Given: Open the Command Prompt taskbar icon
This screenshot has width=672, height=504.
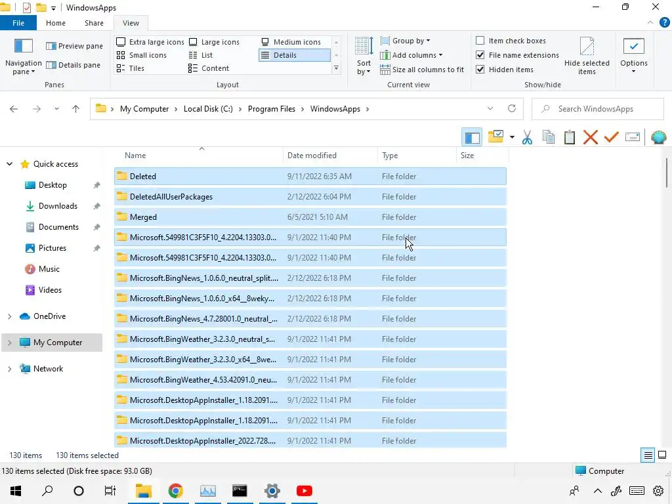Looking at the screenshot, I should point(240,491).
